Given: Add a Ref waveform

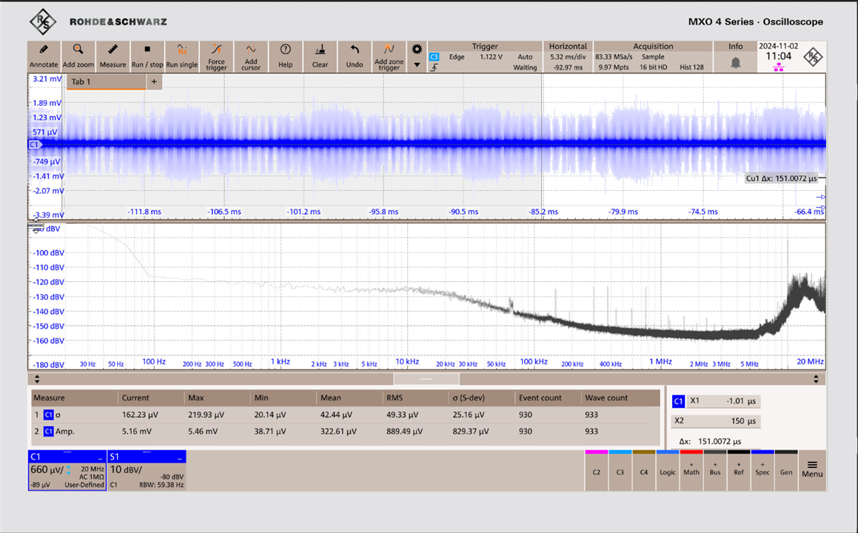Looking at the screenshot, I should click(x=739, y=471).
